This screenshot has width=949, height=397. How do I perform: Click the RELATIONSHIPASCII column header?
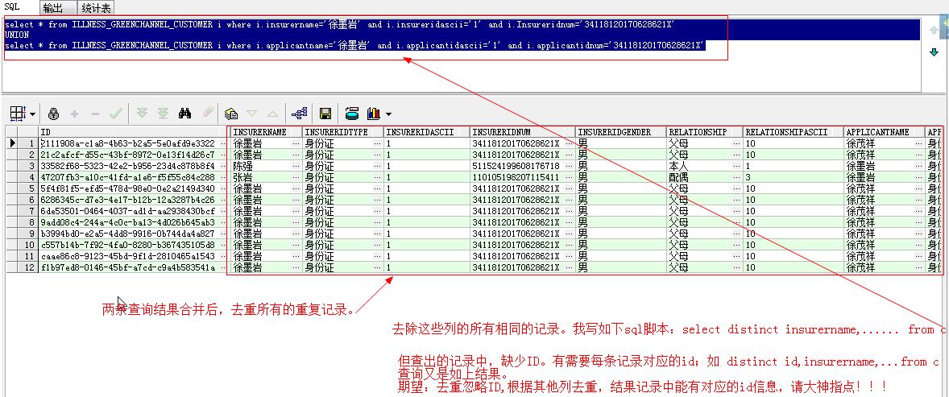pyautogui.click(x=794, y=132)
